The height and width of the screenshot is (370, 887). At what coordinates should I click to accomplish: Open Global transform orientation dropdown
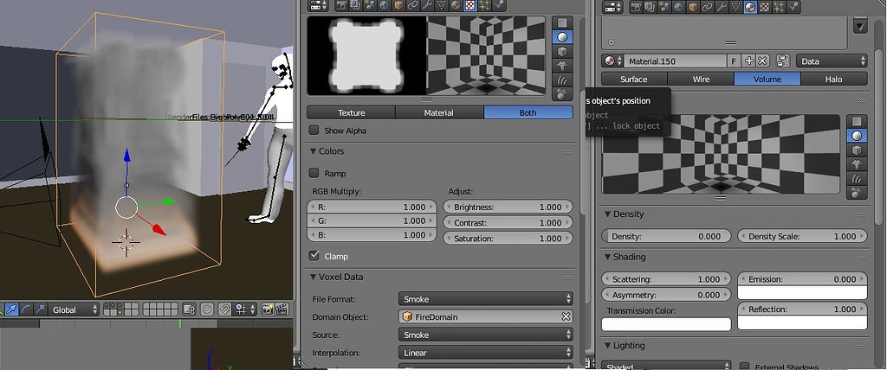click(74, 309)
